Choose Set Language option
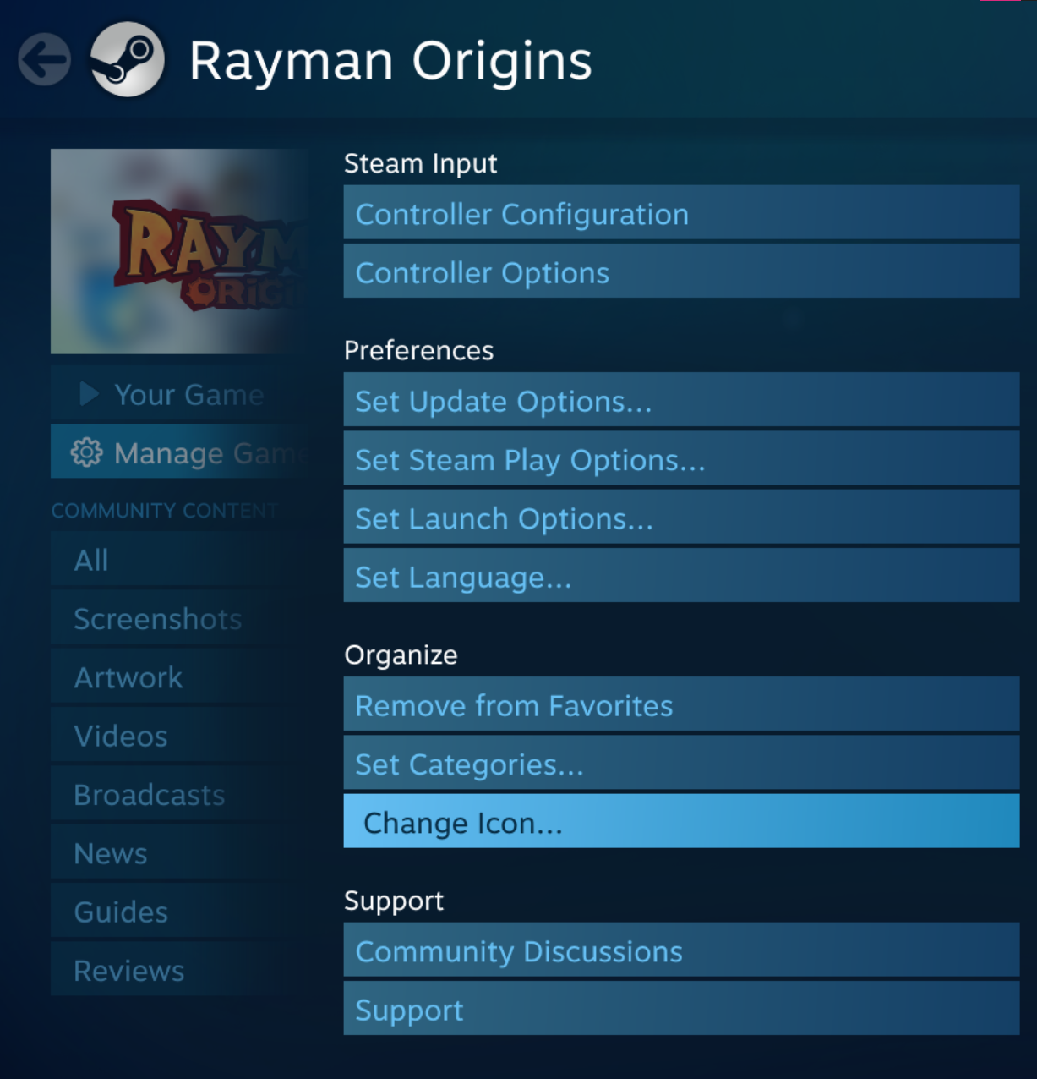Viewport: 1037px width, 1079px height. [x=680, y=578]
